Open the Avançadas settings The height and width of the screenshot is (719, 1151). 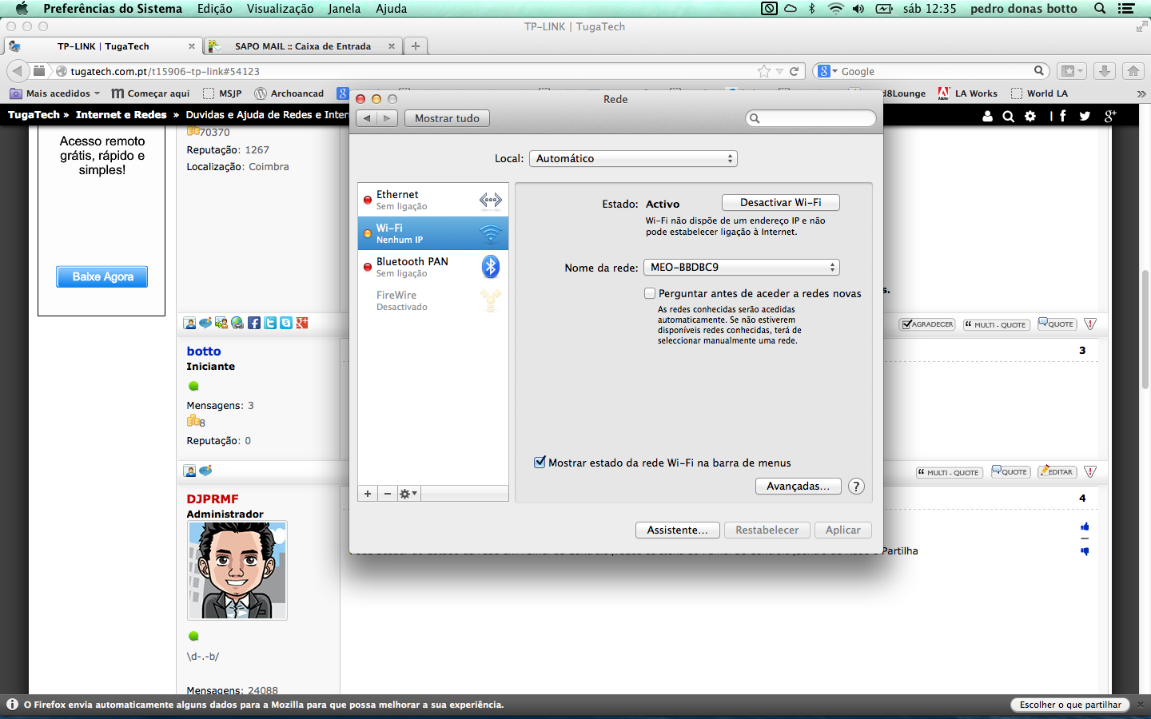(x=798, y=486)
